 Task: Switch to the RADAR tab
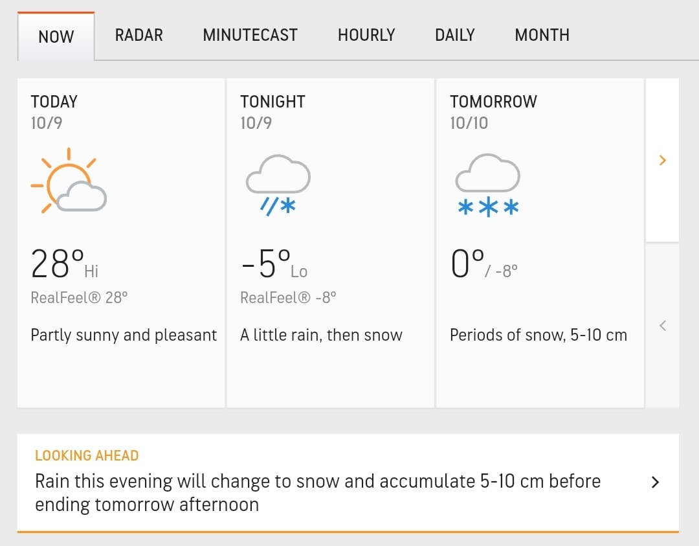[139, 35]
